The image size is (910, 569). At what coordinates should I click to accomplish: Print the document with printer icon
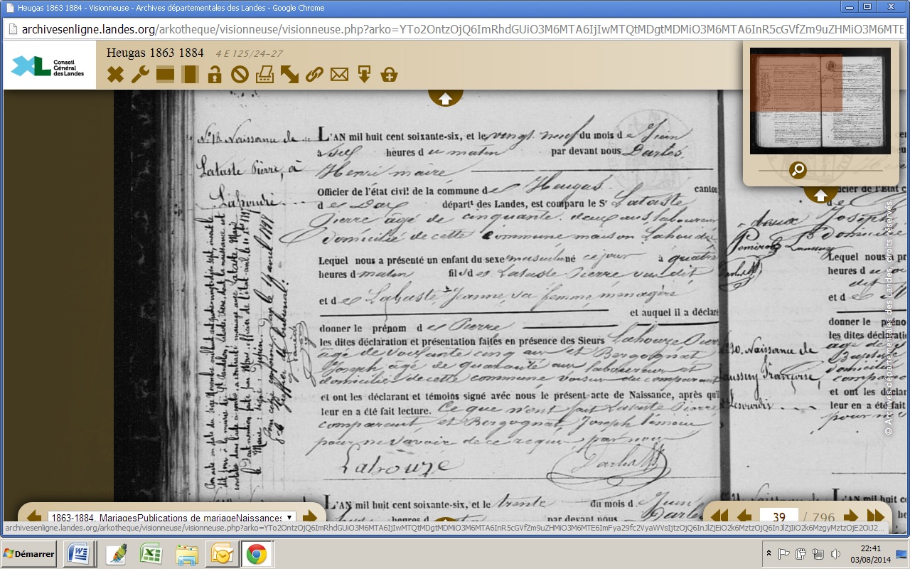[x=264, y=74]
